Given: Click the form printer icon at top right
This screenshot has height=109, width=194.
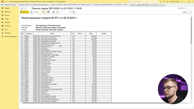Looking at the screenshot, I should point(182,8).
